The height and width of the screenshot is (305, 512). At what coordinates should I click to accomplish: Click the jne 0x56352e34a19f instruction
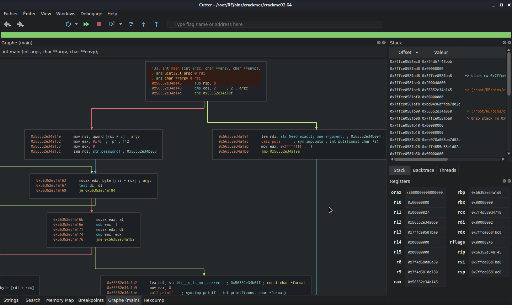213,93
